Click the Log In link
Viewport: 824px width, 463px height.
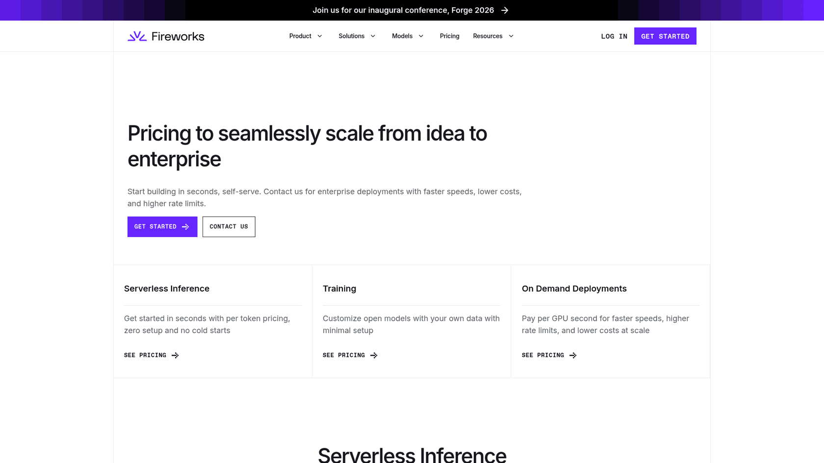coord(614,36)
